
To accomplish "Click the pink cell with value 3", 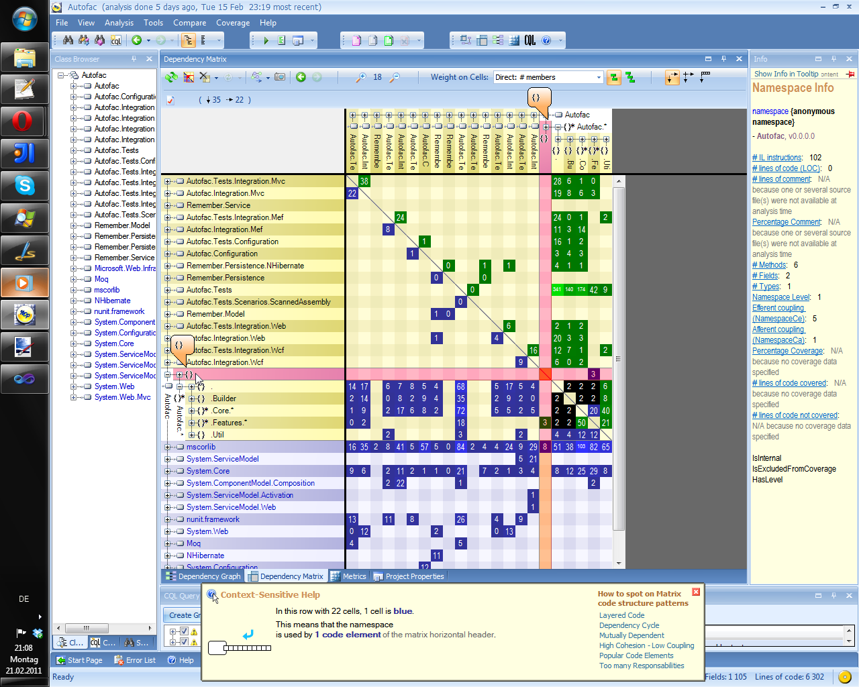I will point(593,374).
